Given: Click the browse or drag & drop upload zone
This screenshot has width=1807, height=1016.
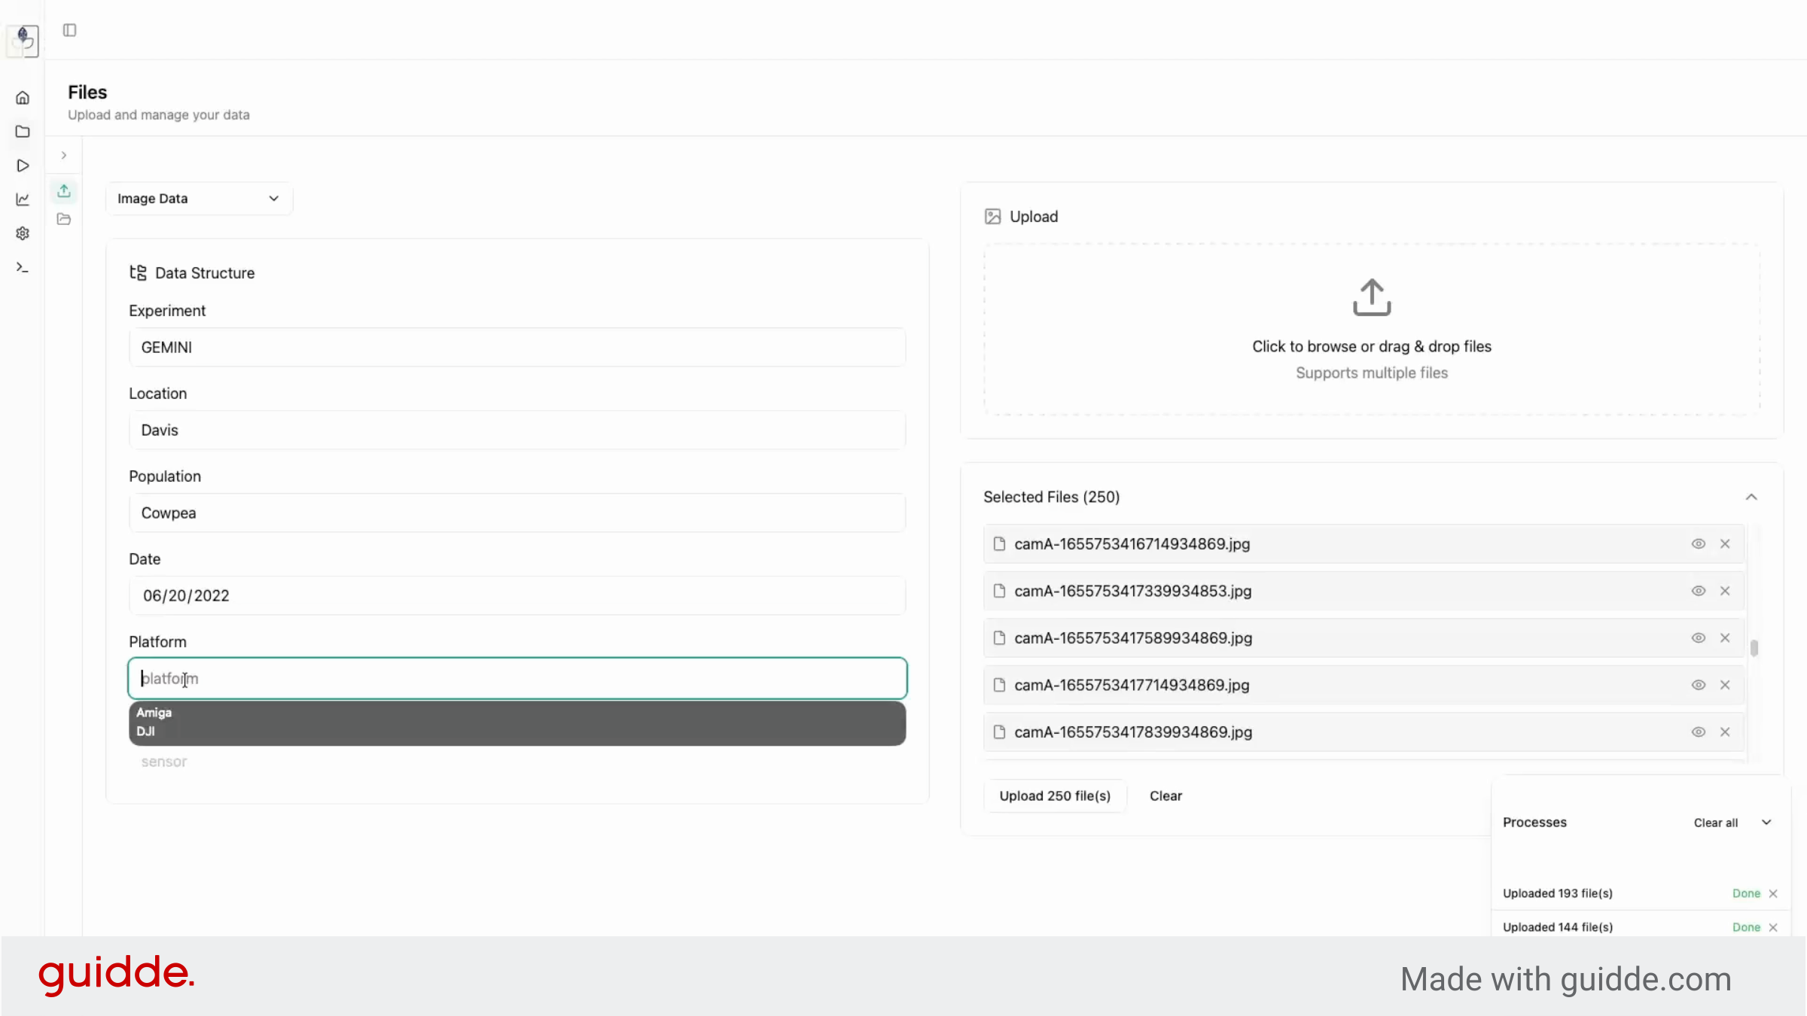Looking at the screenshot, I should pyautogui.click(x=1372, y=329).
